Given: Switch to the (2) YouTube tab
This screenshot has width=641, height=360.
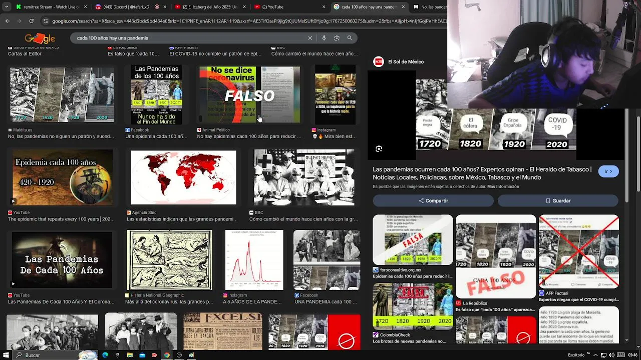Looking at the screenshot, I should (289, 7).
